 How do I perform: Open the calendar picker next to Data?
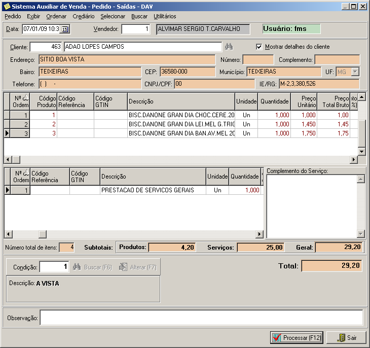[65, 29]
